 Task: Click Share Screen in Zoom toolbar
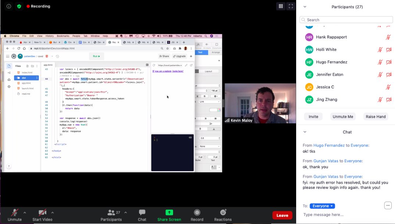pos(169,215)
